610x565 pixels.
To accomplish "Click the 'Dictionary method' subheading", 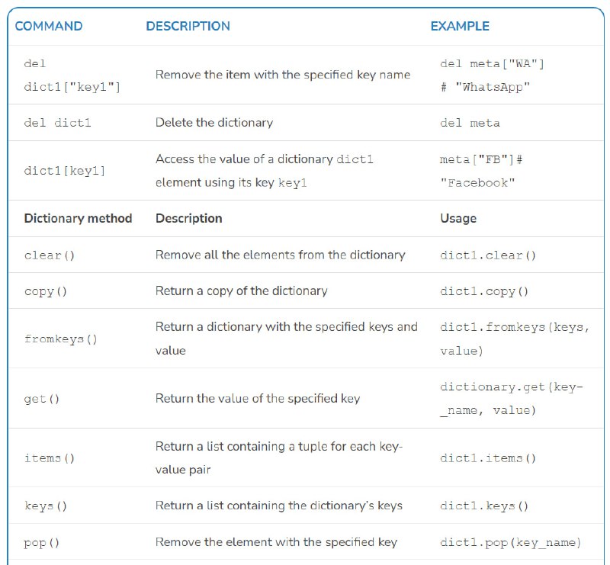I will [x=79, y=218].
